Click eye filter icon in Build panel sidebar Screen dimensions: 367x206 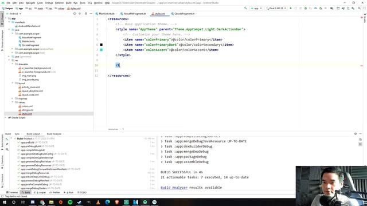point(7,149)
